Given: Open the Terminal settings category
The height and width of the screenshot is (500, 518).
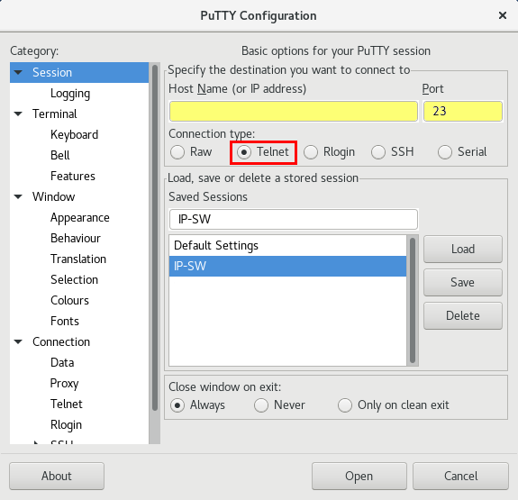Looking at the screenshot, I should pyautogui.click(x=55, y=114).
